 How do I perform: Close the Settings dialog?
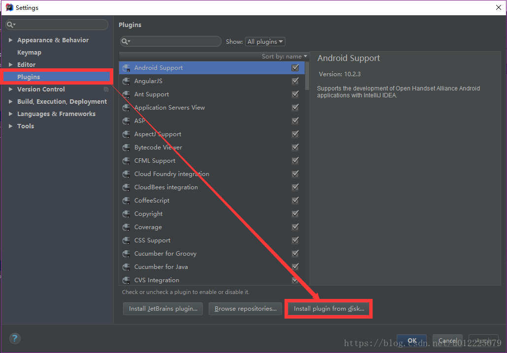498,7
